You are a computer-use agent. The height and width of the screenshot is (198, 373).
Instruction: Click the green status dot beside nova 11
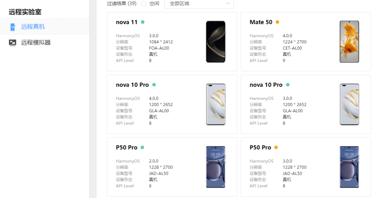143,22
